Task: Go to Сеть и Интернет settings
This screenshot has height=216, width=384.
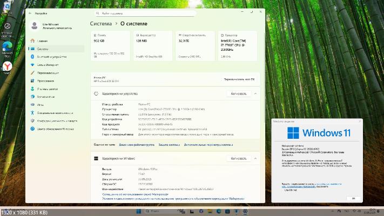Action: point(49,65)
